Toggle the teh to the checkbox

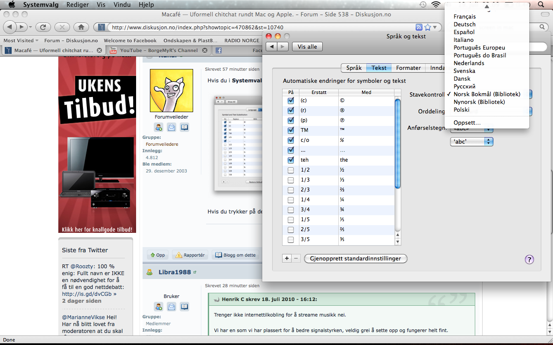pos(291,160)
